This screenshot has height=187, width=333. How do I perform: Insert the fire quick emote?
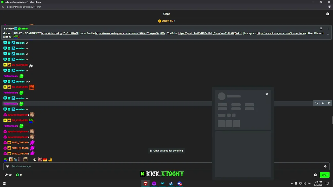tap(45, 159)
